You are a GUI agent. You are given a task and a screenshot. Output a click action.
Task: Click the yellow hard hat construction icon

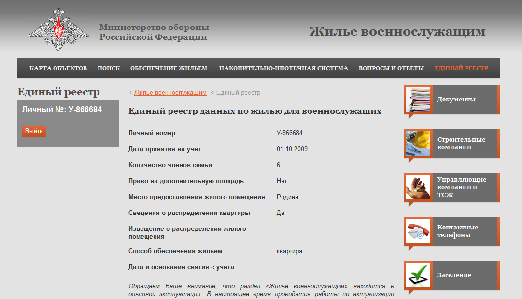[x=418, y=143]
